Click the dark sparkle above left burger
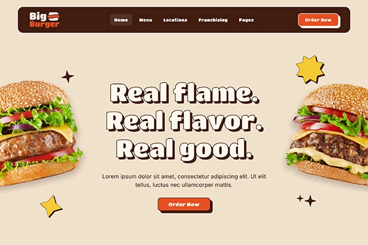The width and height of the screenshot is (368, 245). pyautogui.click(x=67, y=77)
